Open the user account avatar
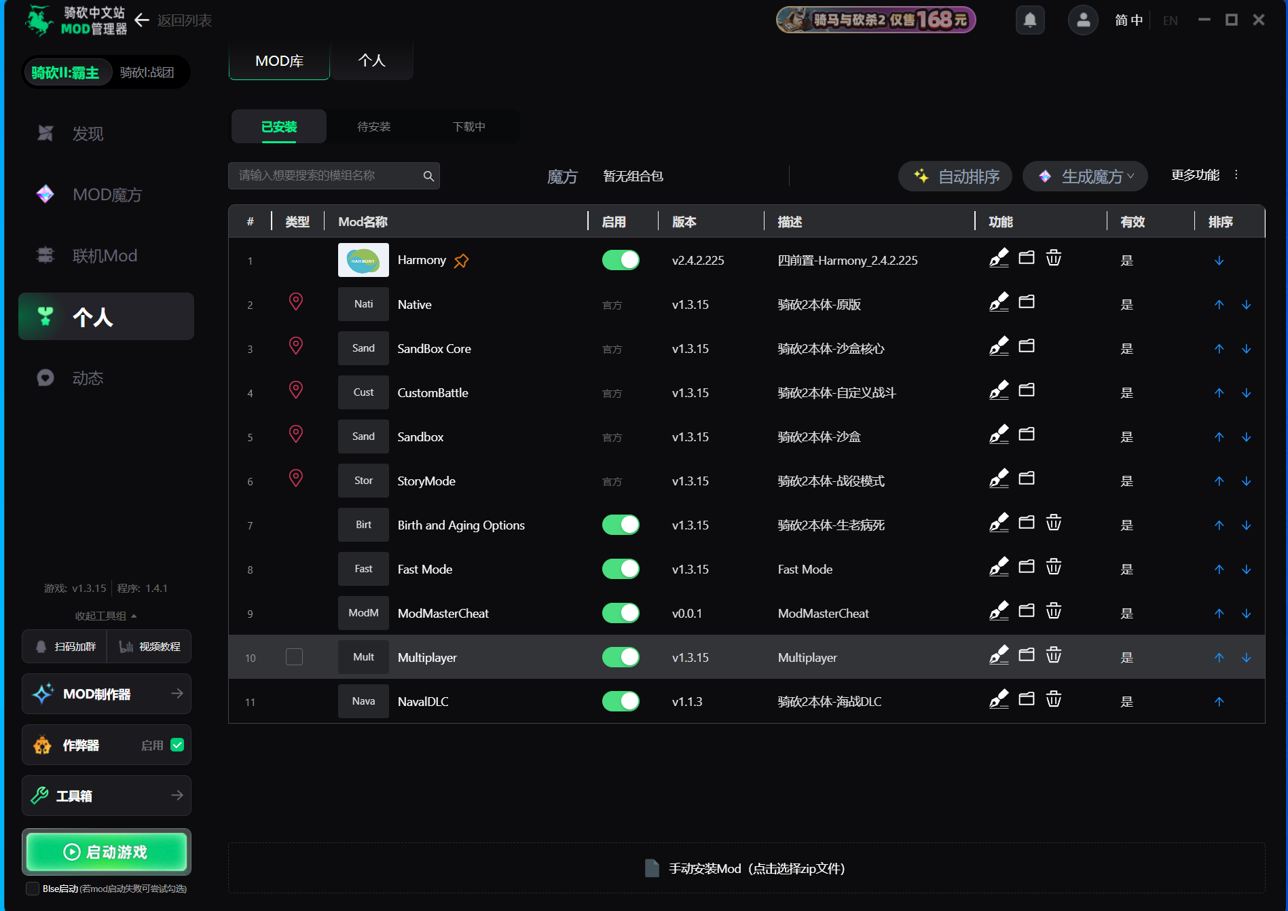The image size is (1288, 911). point(1083,20)
